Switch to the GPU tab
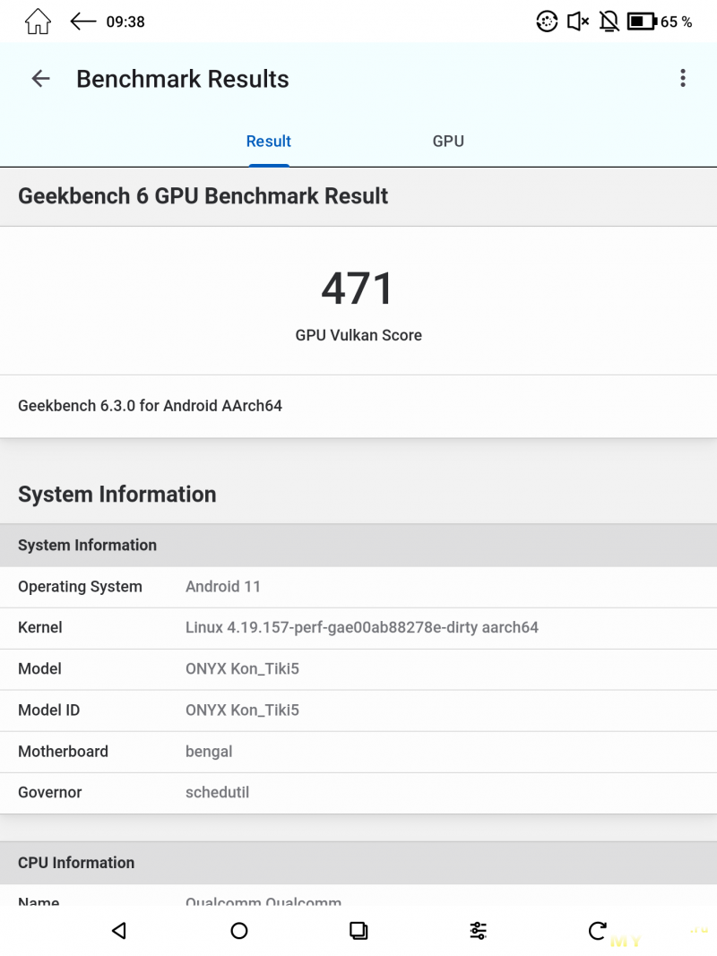Screen dimensions: 717x956 (448, 142)
